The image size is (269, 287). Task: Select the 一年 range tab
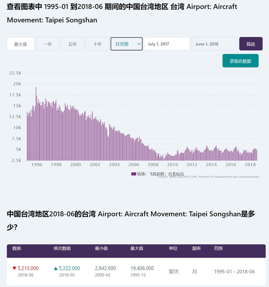click(47, 44)
